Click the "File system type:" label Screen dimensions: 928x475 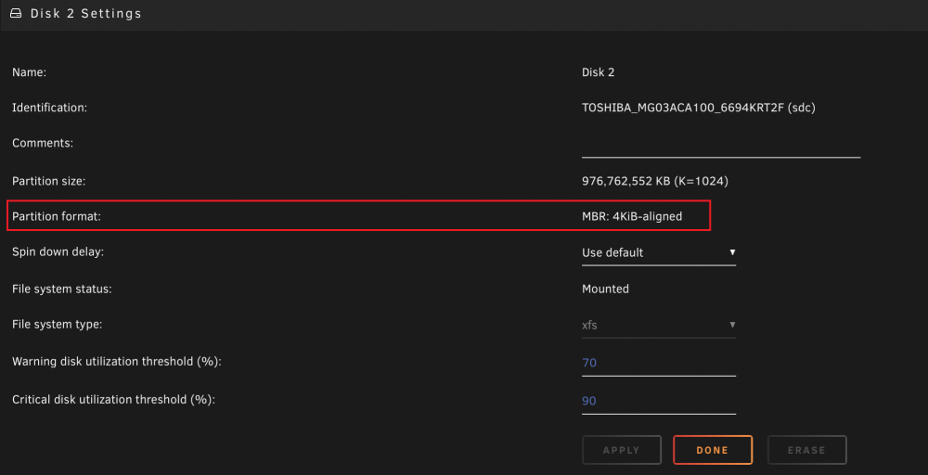[57, 325]
